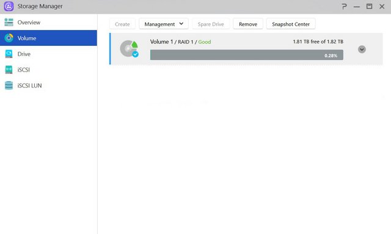Click the '0.28%' usage value
Viewport: 391px width, 234px height.
331,56
